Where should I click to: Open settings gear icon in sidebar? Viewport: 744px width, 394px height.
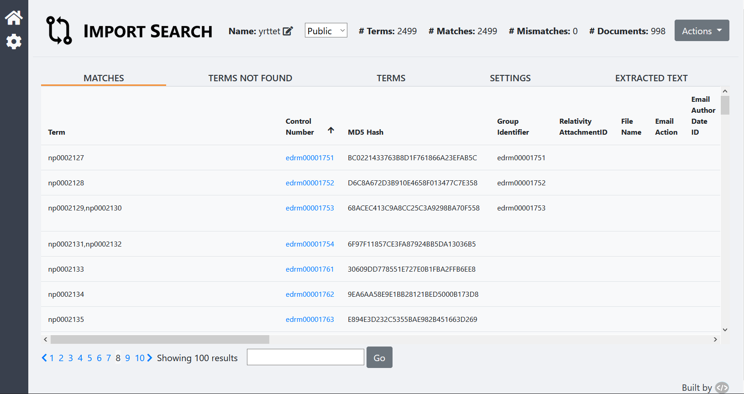(x=14, y=42)
